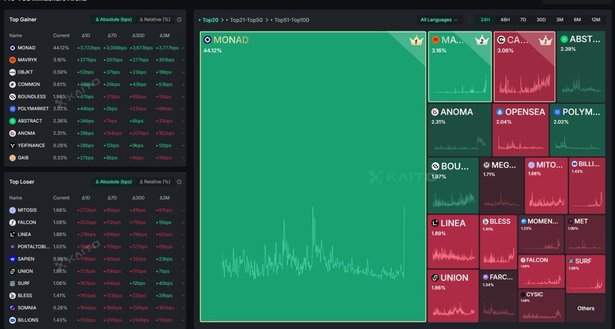This screenshot has height=329, width=615.
Task: Open the ABST... treemap tile
Action: click(581, 67)
